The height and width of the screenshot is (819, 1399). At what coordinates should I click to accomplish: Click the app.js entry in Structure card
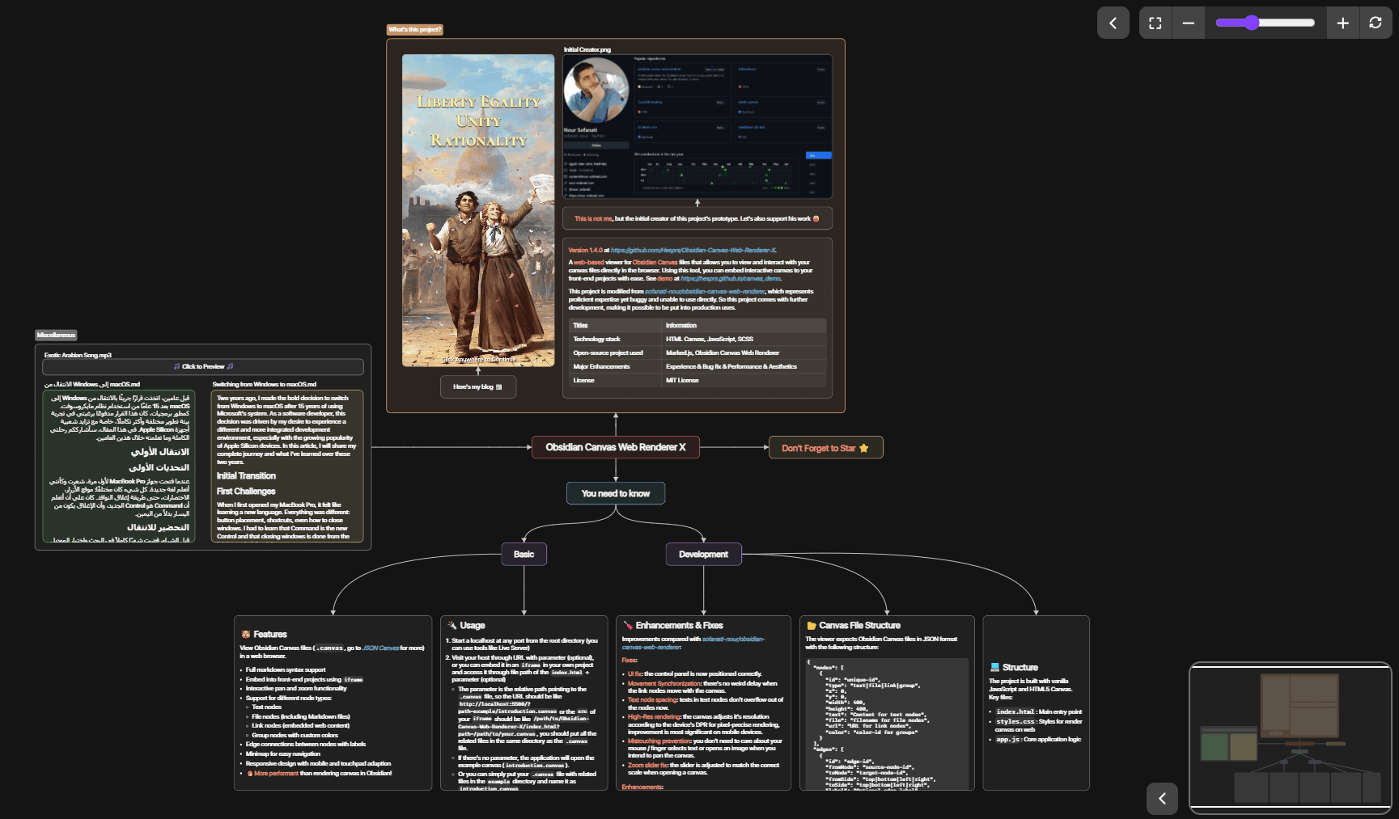point(1008,740)
